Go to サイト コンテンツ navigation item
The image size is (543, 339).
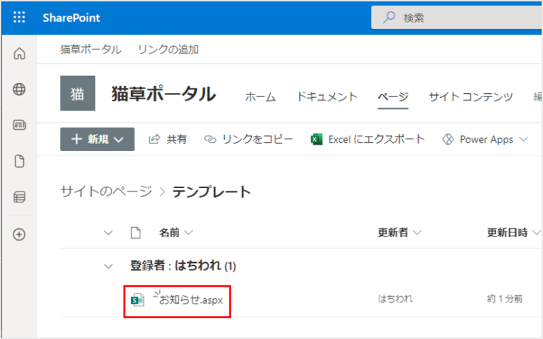coord(470,96)
